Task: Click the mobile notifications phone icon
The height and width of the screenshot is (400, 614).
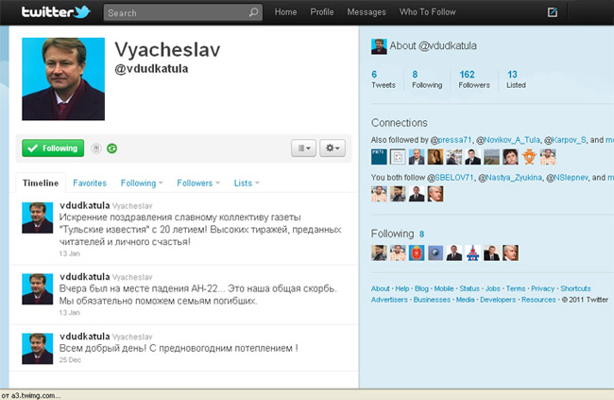Action: point(96,148)
